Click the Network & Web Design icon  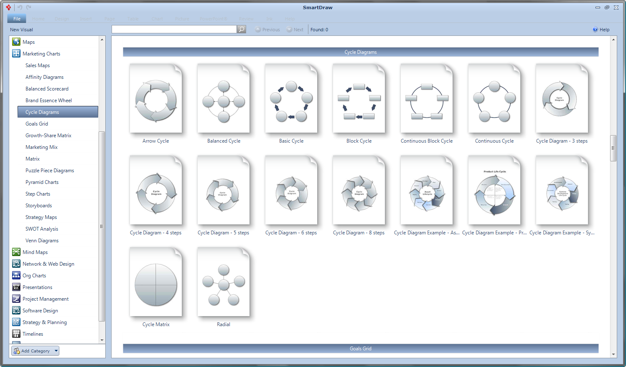(x=16, y=264)
